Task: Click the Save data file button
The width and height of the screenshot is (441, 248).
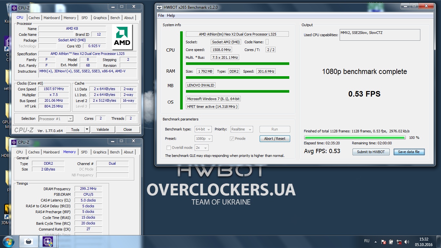Action: [x=409, y=152]
